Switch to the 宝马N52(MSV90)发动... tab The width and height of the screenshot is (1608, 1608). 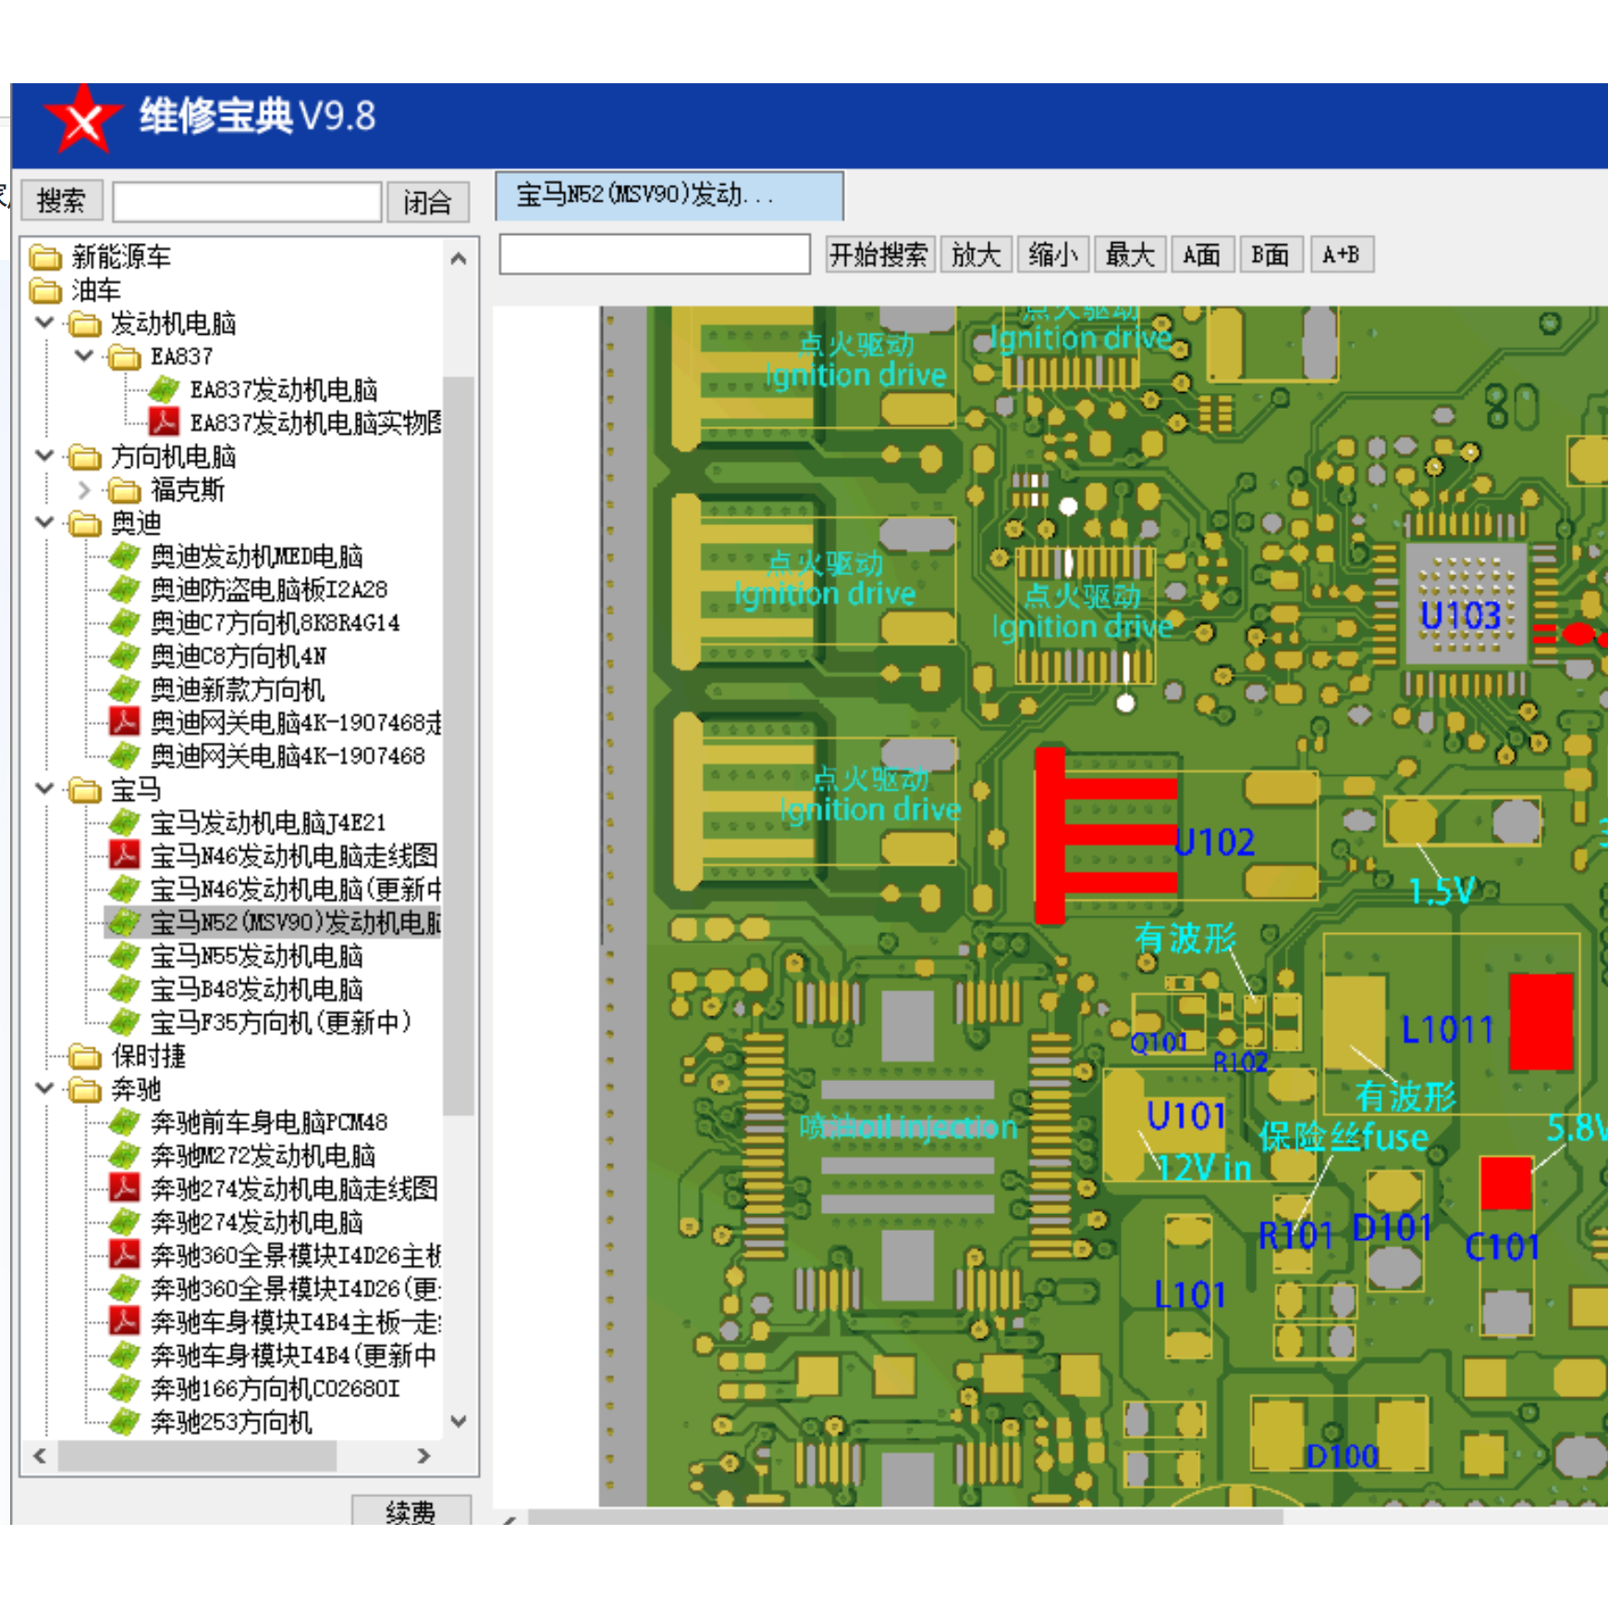point(669,195)
